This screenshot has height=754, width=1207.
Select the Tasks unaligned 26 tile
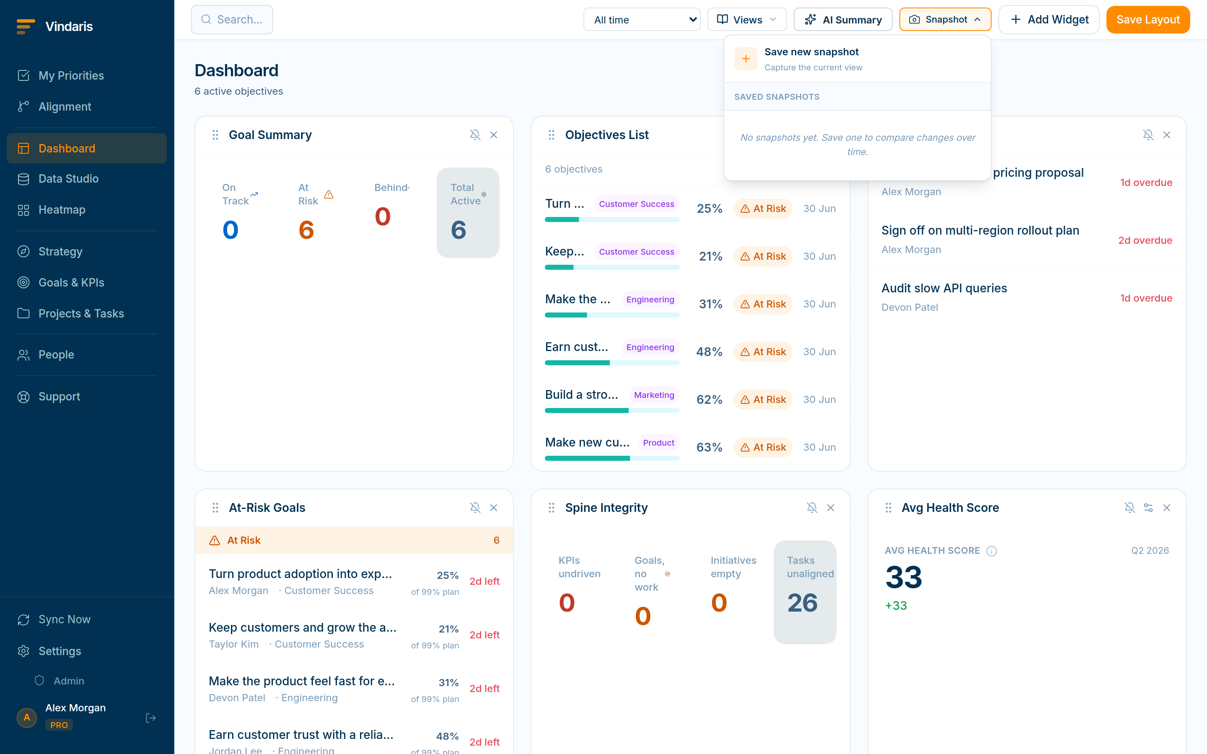pos(805,592)
